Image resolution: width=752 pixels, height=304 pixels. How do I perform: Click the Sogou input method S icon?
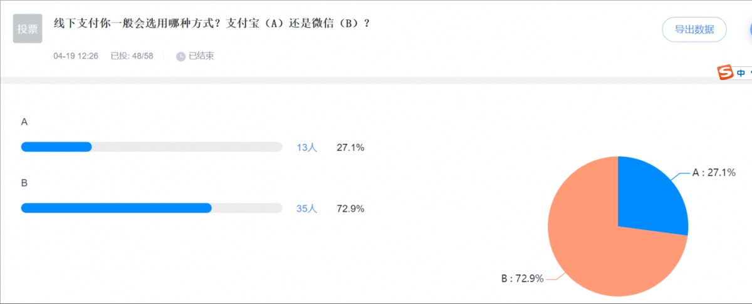725,72
